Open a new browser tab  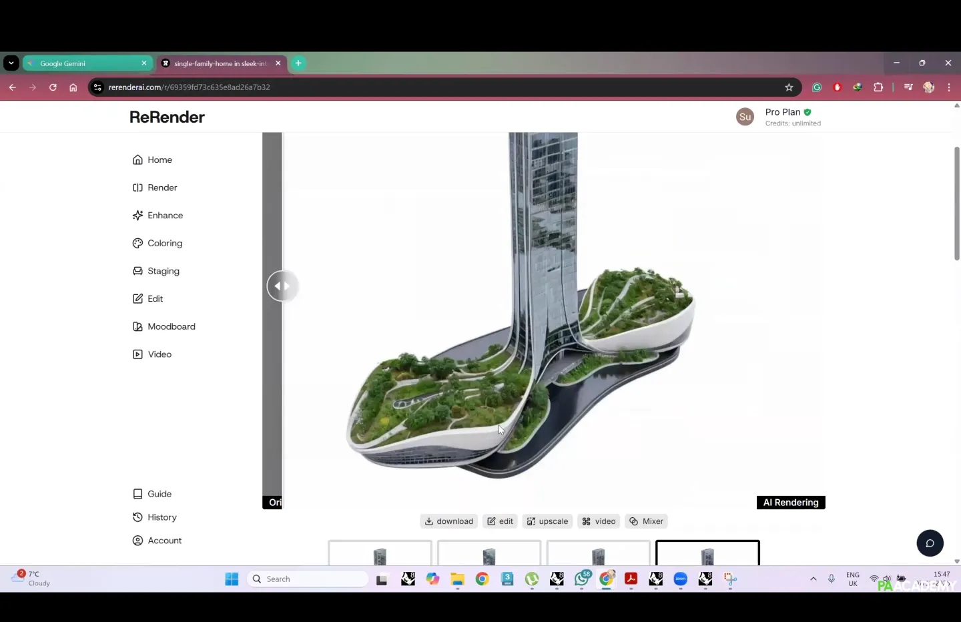click(298, 63)
